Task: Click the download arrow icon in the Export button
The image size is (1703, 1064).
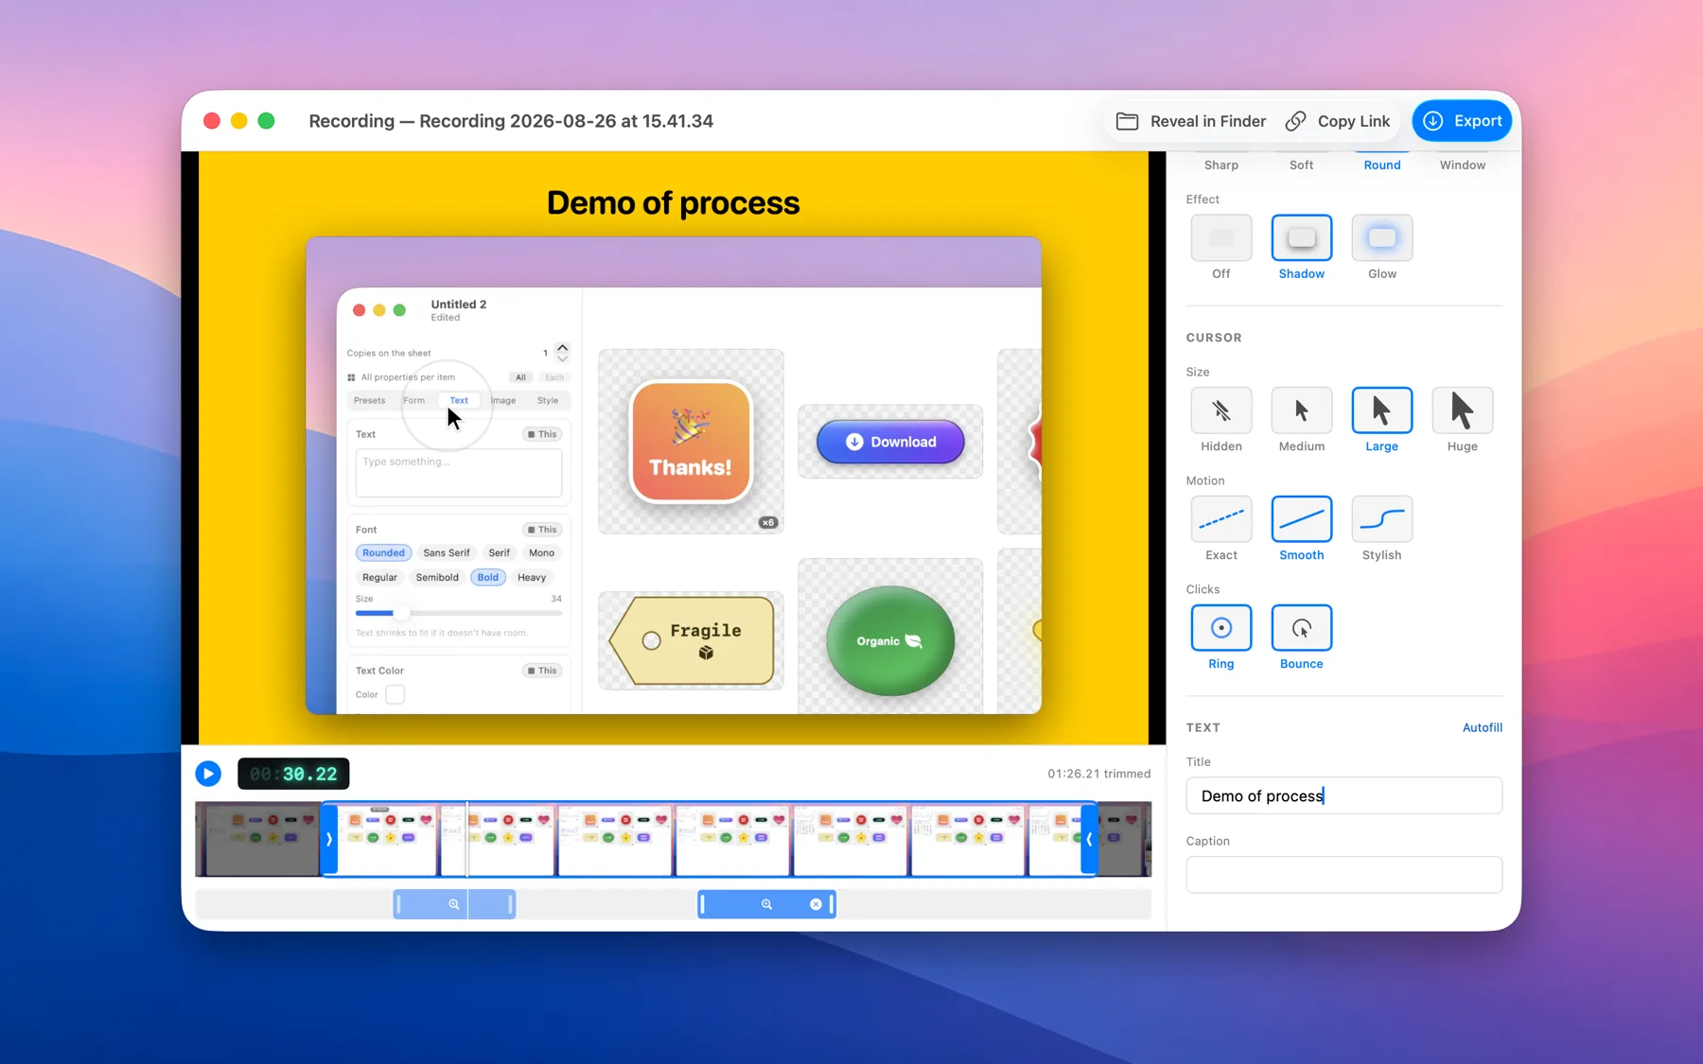Action: coord(1433,121)
